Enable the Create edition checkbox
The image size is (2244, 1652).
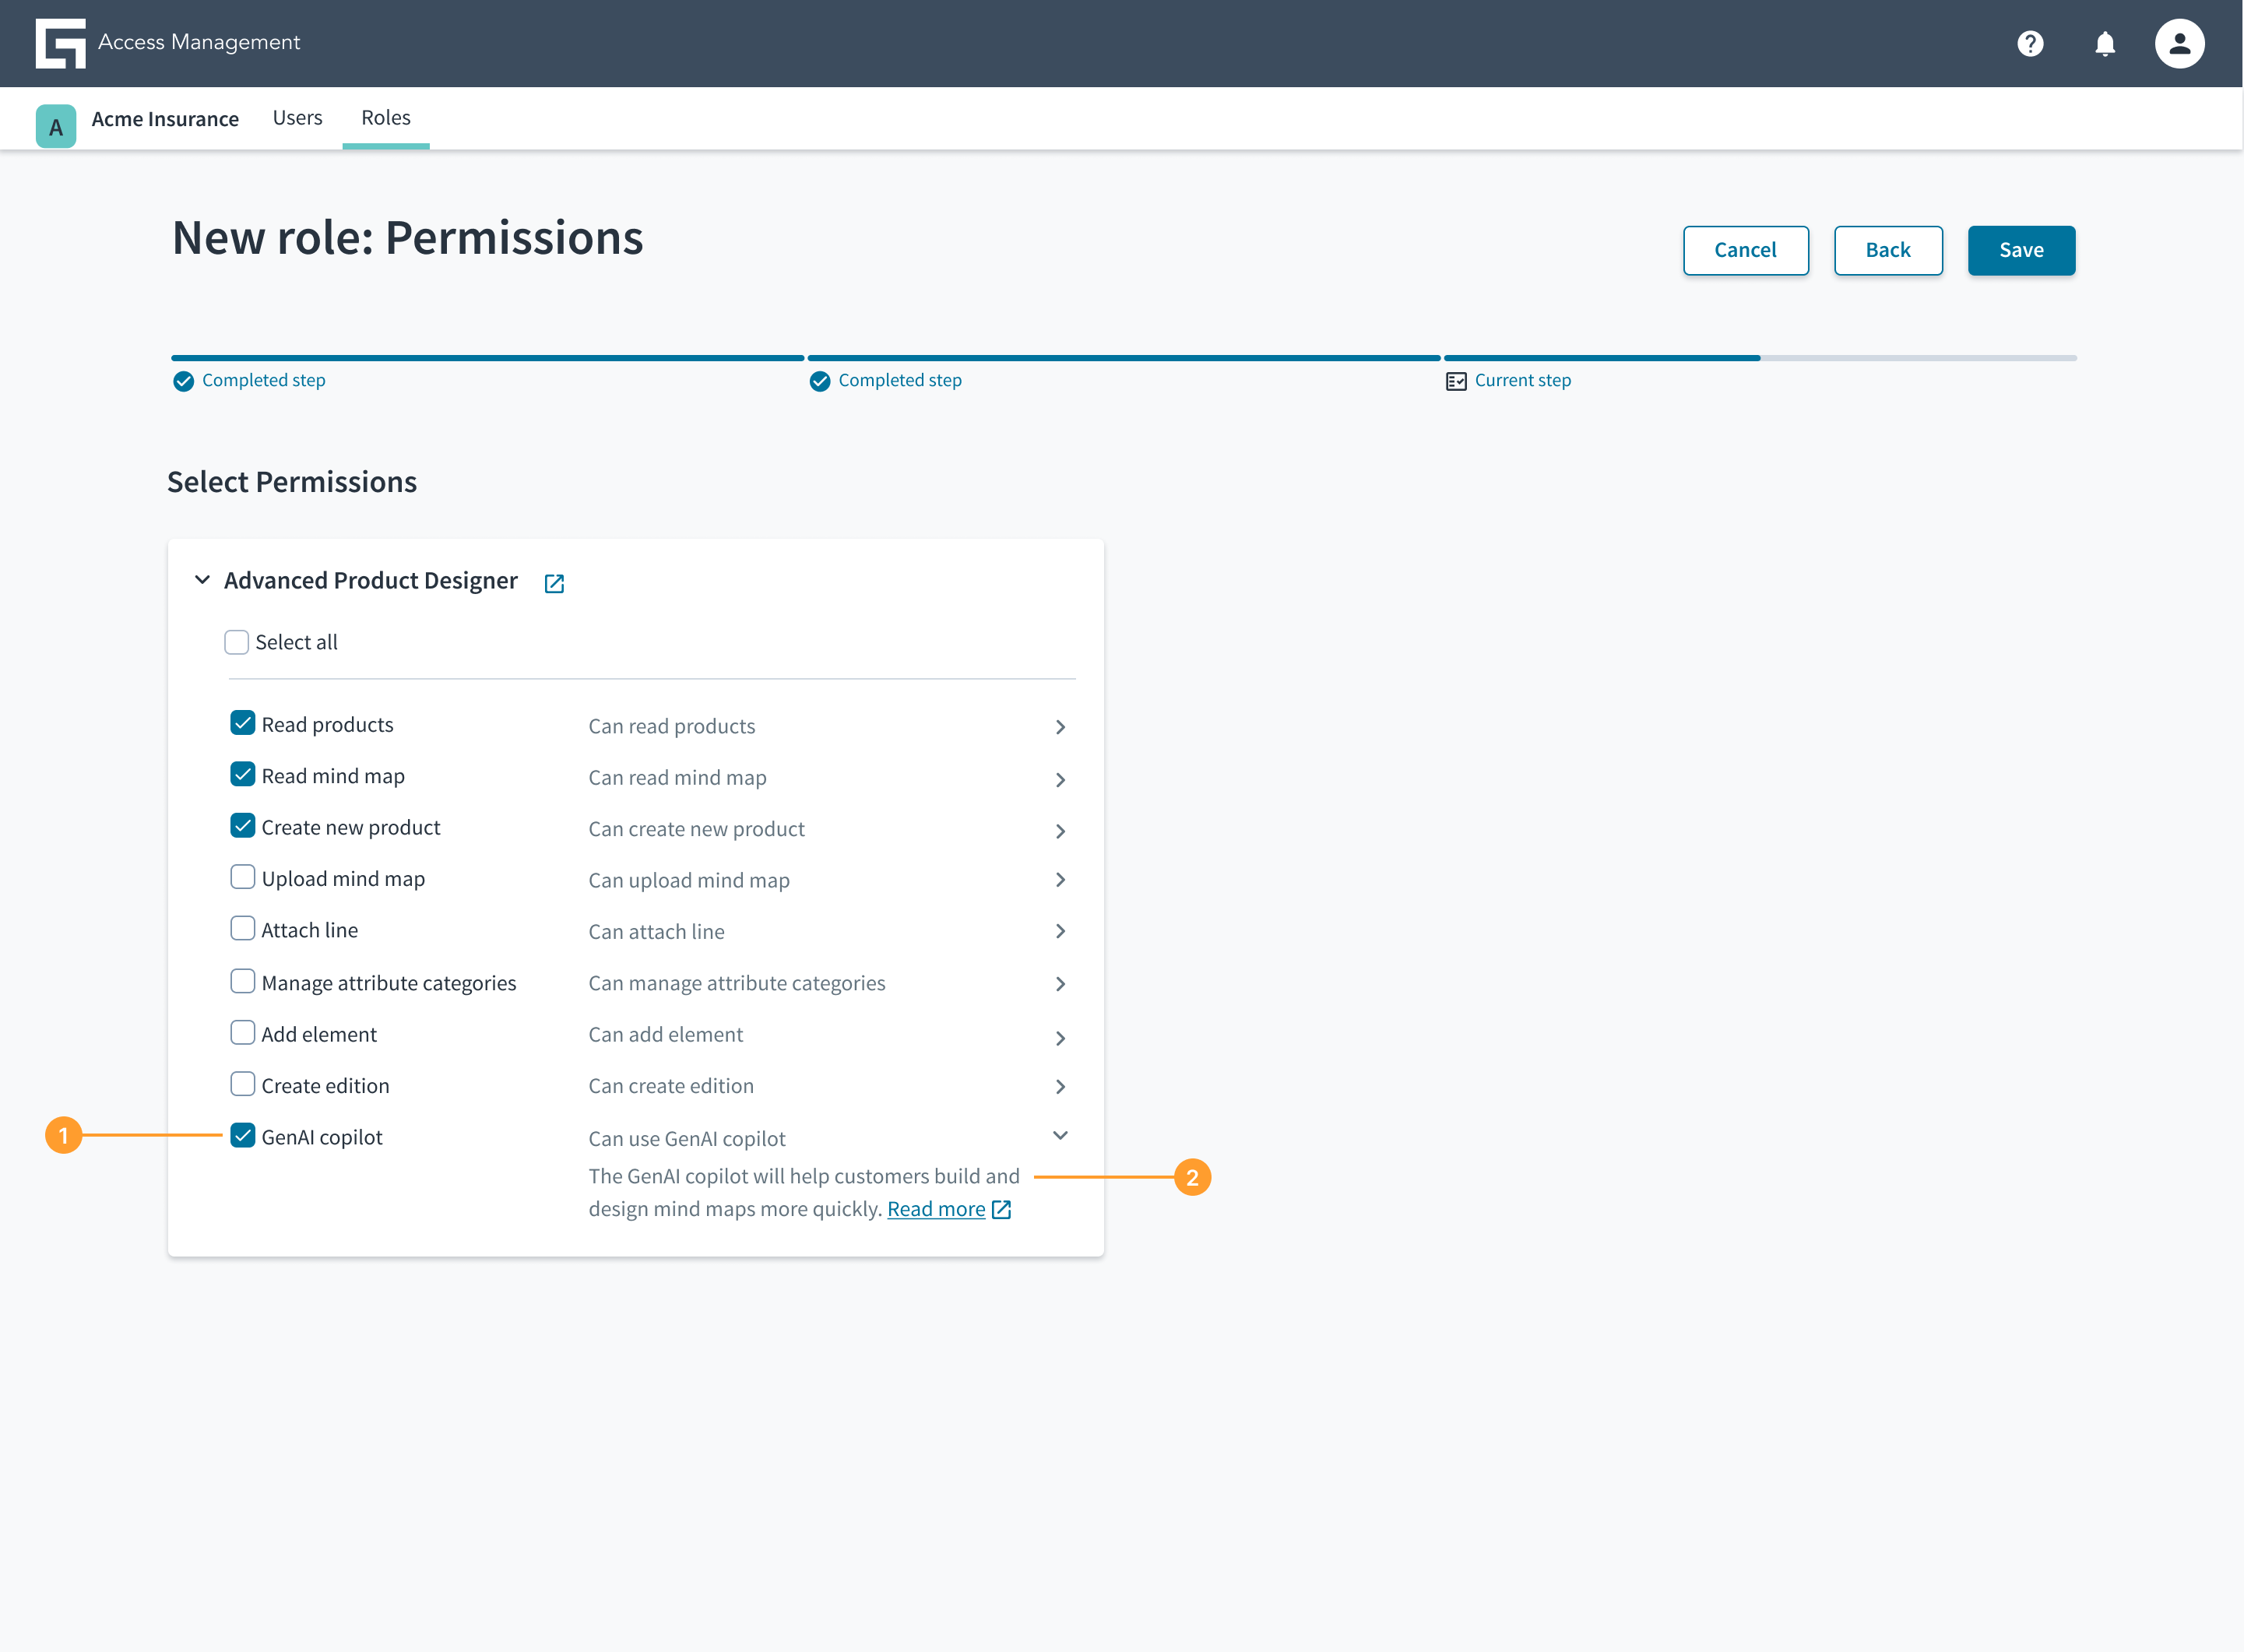pos(242,1084)
